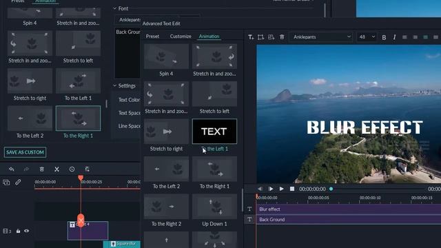Click Advanced Text Edit animation list scrollbar
Viewport: 441px width, 248px height.
point(242,200)
